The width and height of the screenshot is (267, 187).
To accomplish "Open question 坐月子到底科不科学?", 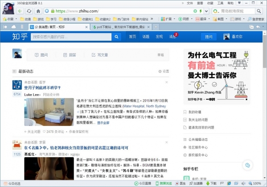I will tap(42, 88).
